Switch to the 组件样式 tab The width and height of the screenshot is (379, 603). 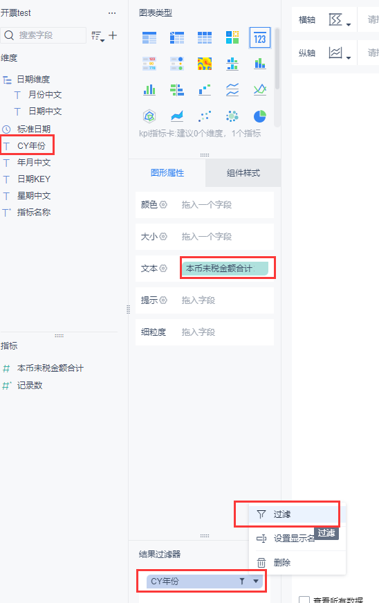click(x=243, y=173)
